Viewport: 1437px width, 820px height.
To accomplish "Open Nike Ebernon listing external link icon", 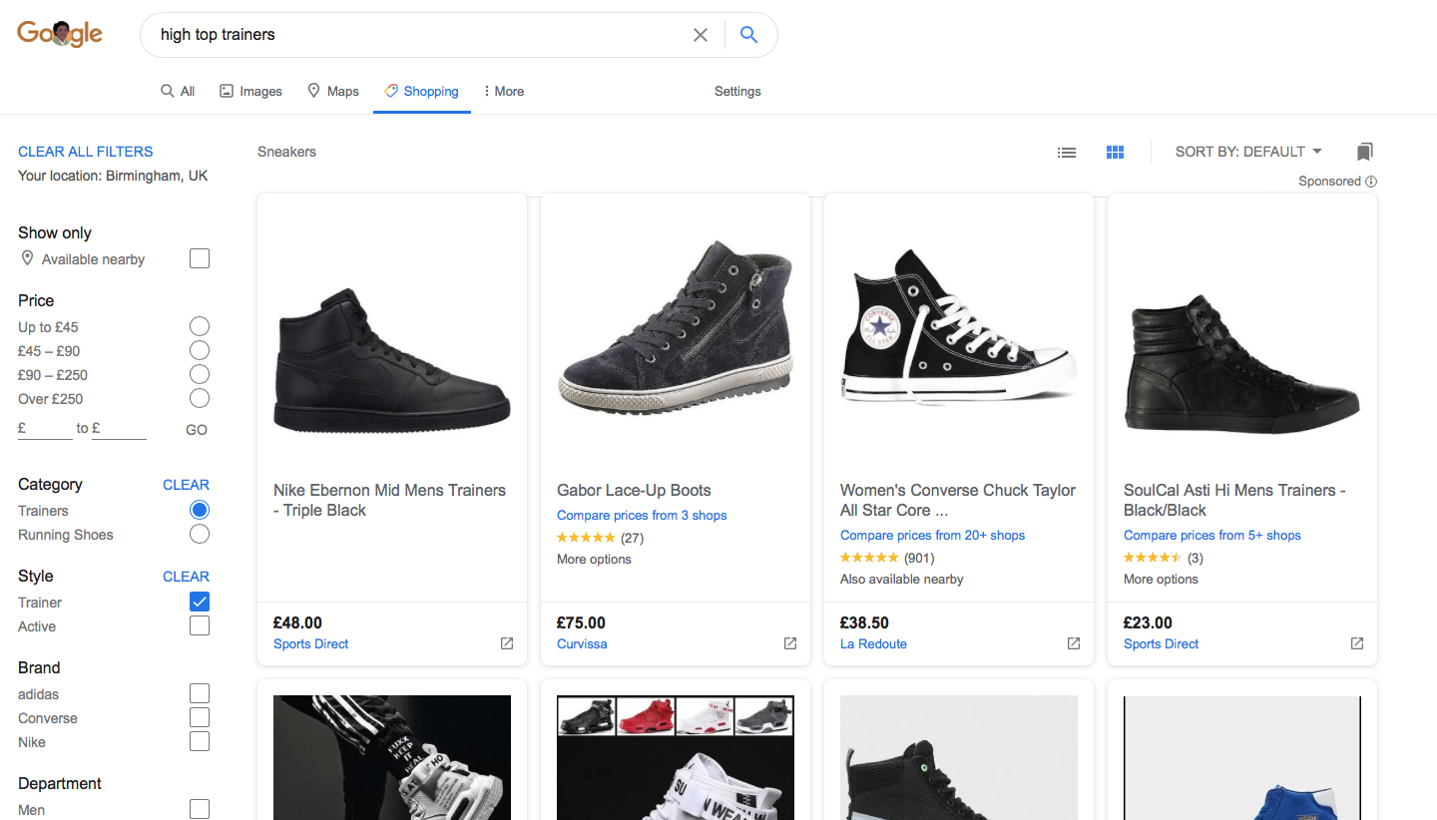I will 507,643.
